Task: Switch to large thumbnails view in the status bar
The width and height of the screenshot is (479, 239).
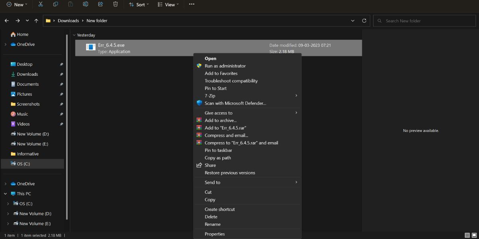Action: point(473,235)
